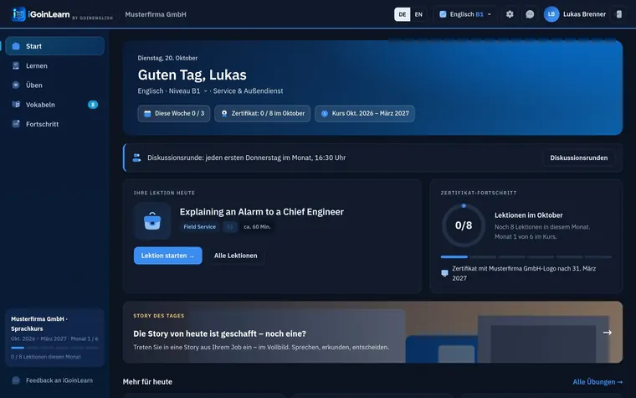Viewport: 636px width, 398px height.
Task: Click the LB user avatar
Action: (551, 14)
